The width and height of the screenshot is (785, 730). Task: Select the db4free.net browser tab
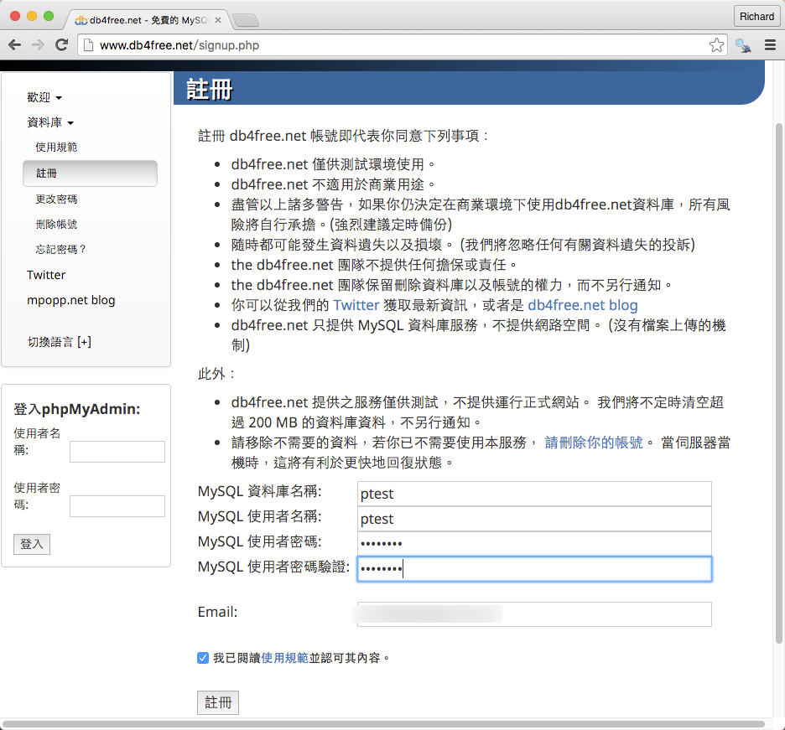point(148,20)
